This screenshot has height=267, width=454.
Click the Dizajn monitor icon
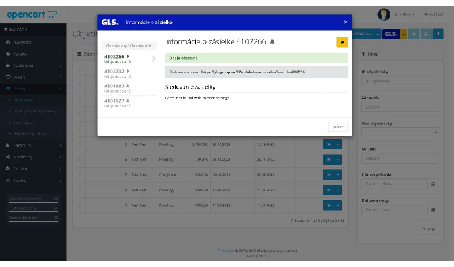point(8,77)
